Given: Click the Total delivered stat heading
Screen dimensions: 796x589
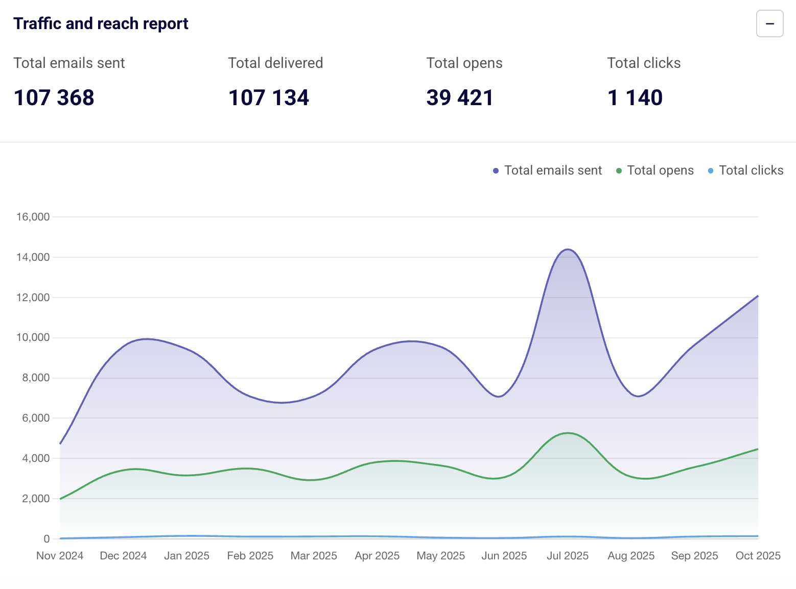Looking at the screenshot, I should coord(275,63).
